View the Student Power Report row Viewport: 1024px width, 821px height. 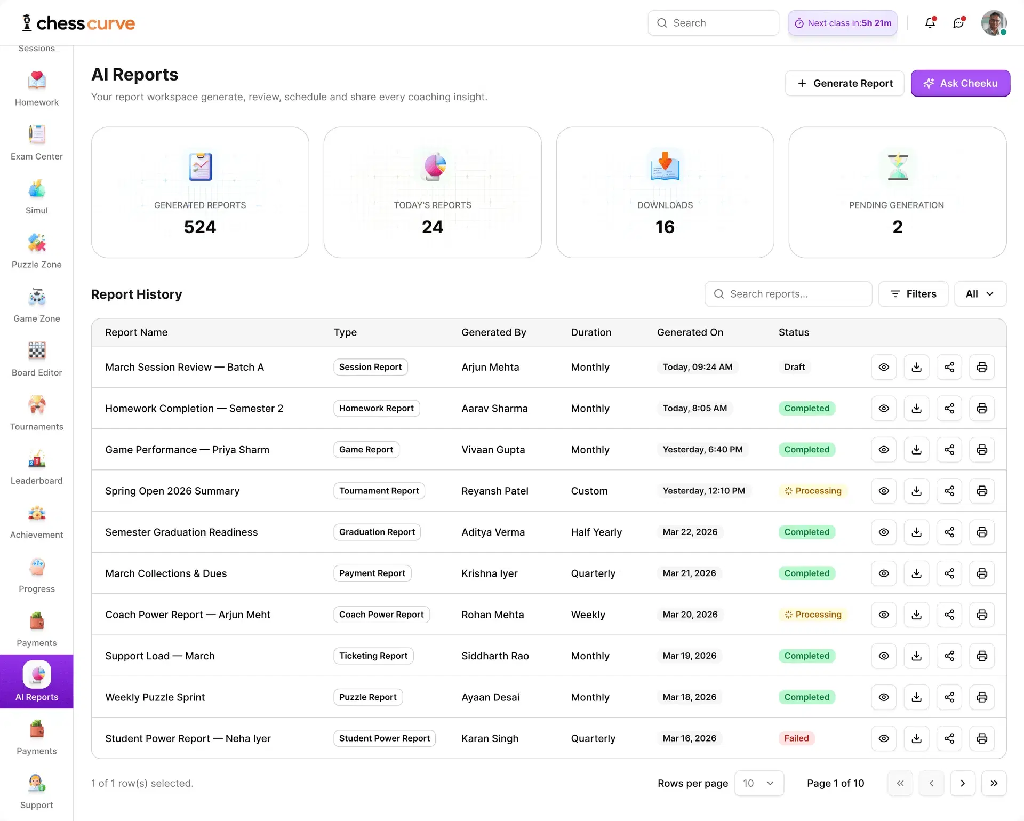coord(884,738)
